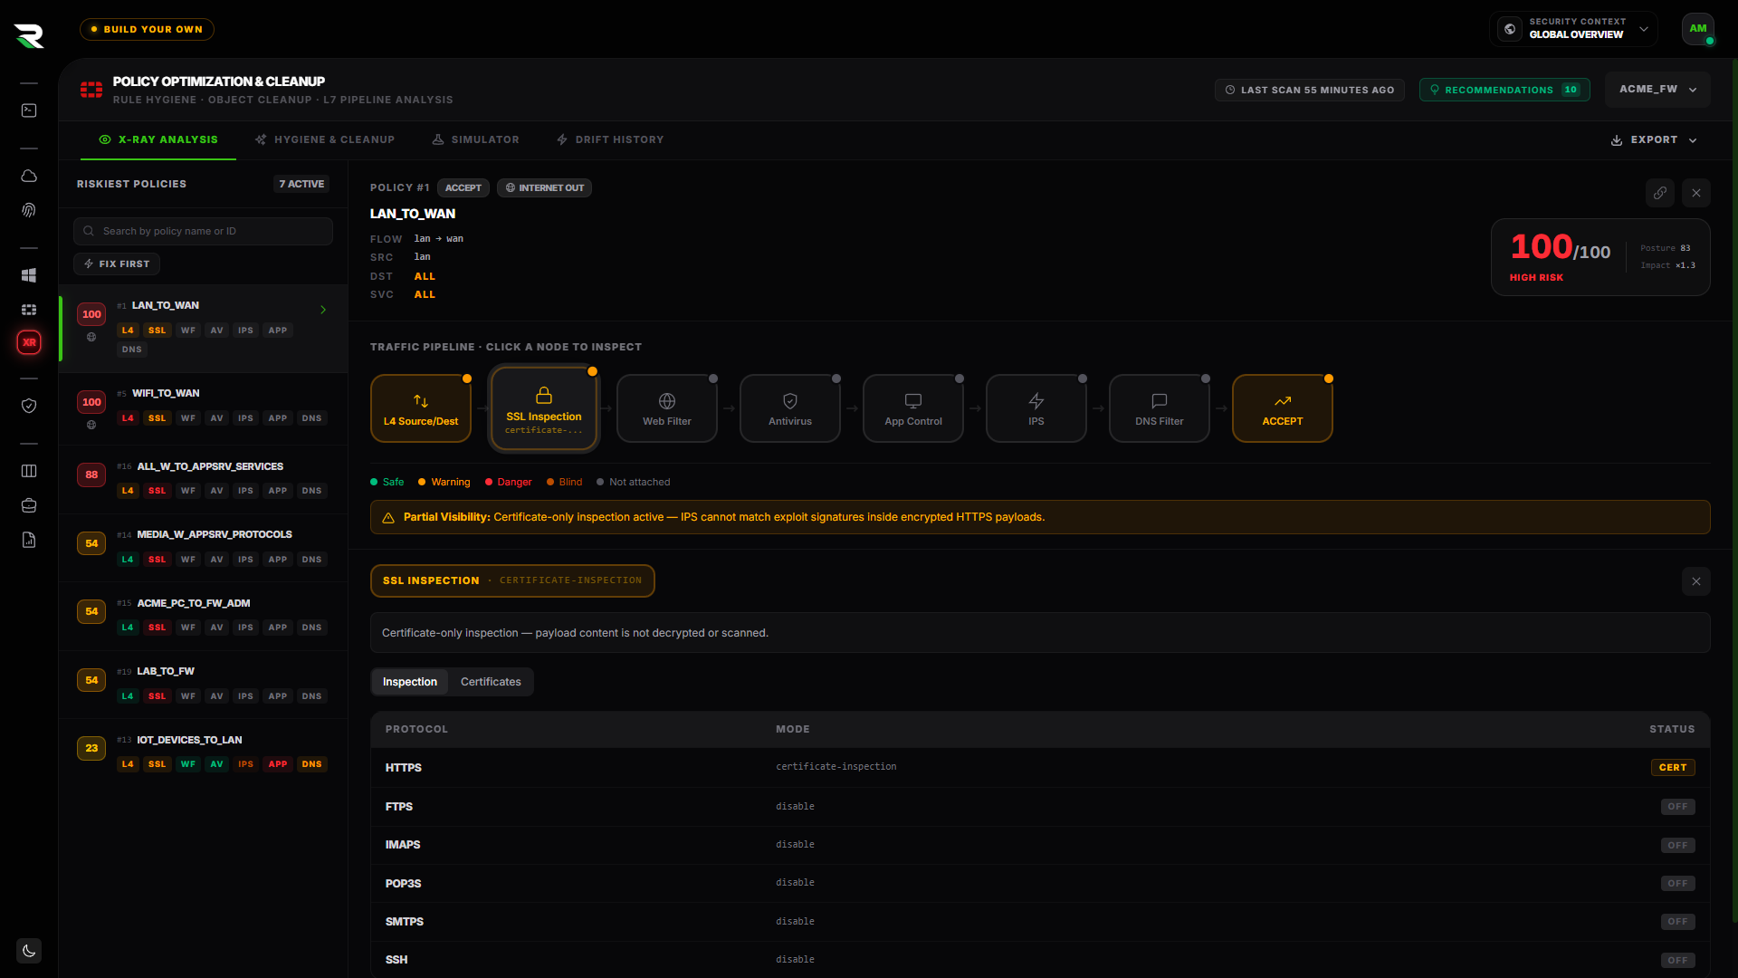Click the Build Your Own button
This screenshot has height=978, width=1738.
coord(147,29)
